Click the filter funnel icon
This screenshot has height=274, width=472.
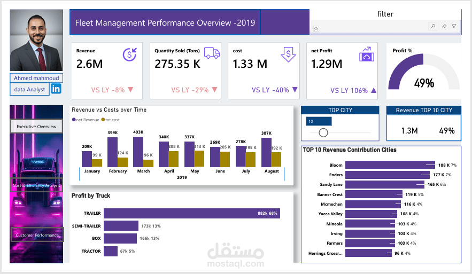[x=454, y=27]
